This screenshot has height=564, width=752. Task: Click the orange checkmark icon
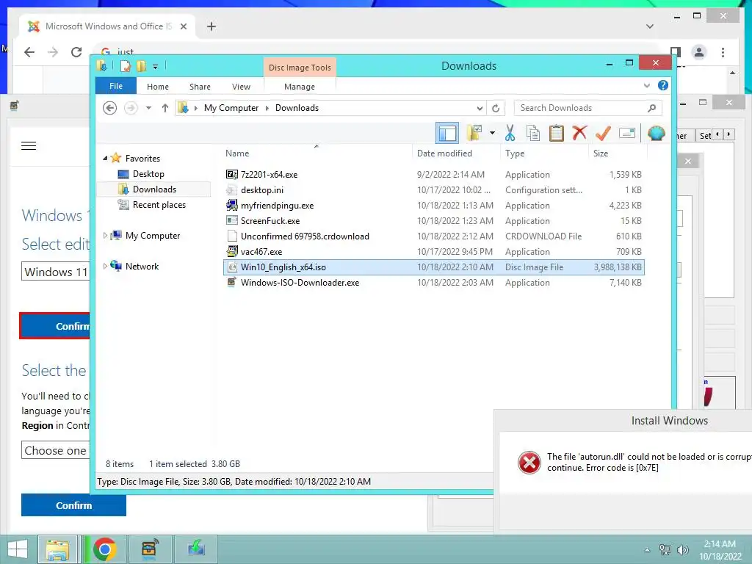click(603, 133)
